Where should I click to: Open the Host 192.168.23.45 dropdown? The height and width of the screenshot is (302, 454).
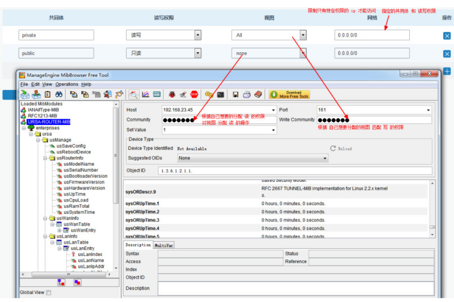coord(274,110)
